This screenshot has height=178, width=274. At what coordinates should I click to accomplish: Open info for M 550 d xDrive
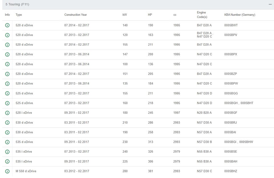[7, 171]
